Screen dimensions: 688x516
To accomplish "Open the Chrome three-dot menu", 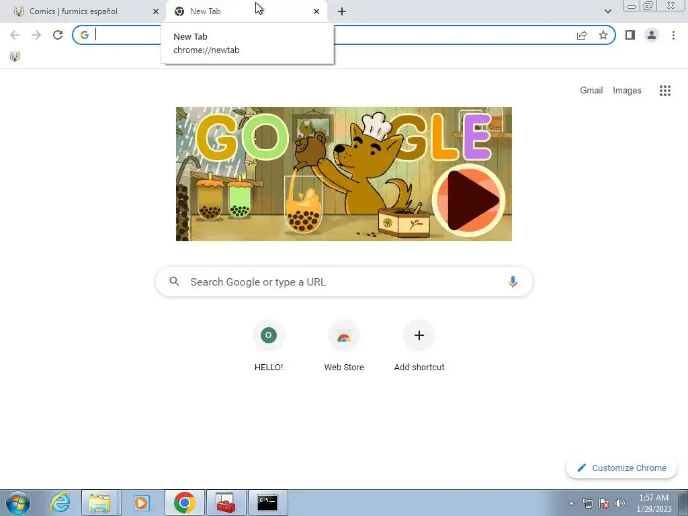I will (x=673, y=35).
